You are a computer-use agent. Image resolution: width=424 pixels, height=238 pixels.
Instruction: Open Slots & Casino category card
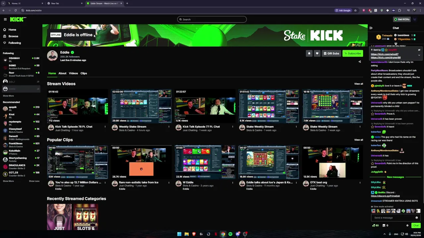click(x=86, y=217)
